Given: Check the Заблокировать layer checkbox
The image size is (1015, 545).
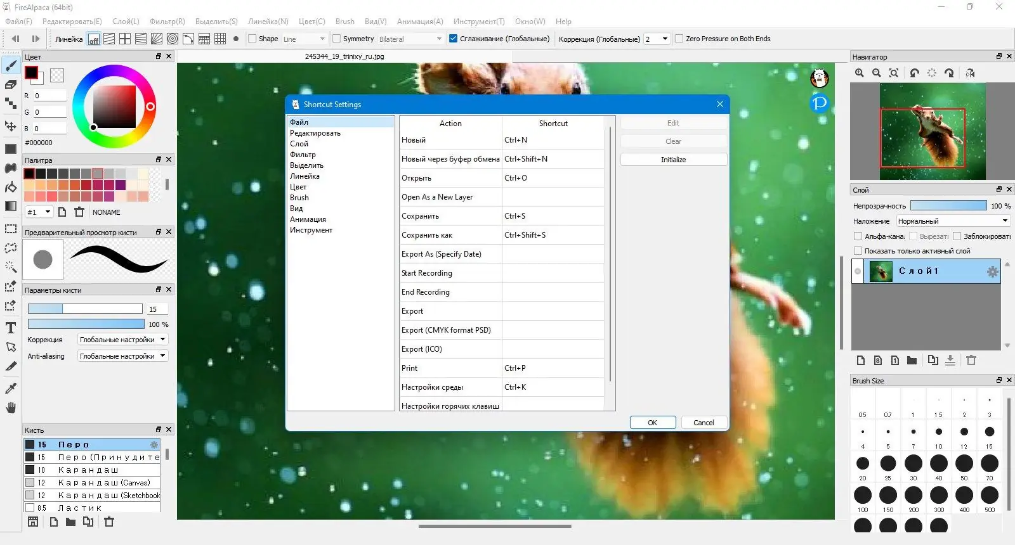Looking at the screenshot, I should (x=957, y=236).
